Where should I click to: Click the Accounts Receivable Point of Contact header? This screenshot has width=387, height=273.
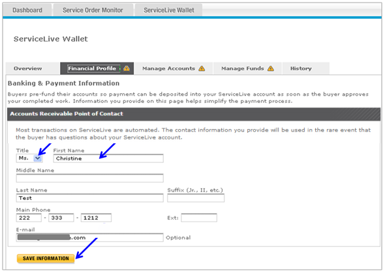(x=67, y=113)
